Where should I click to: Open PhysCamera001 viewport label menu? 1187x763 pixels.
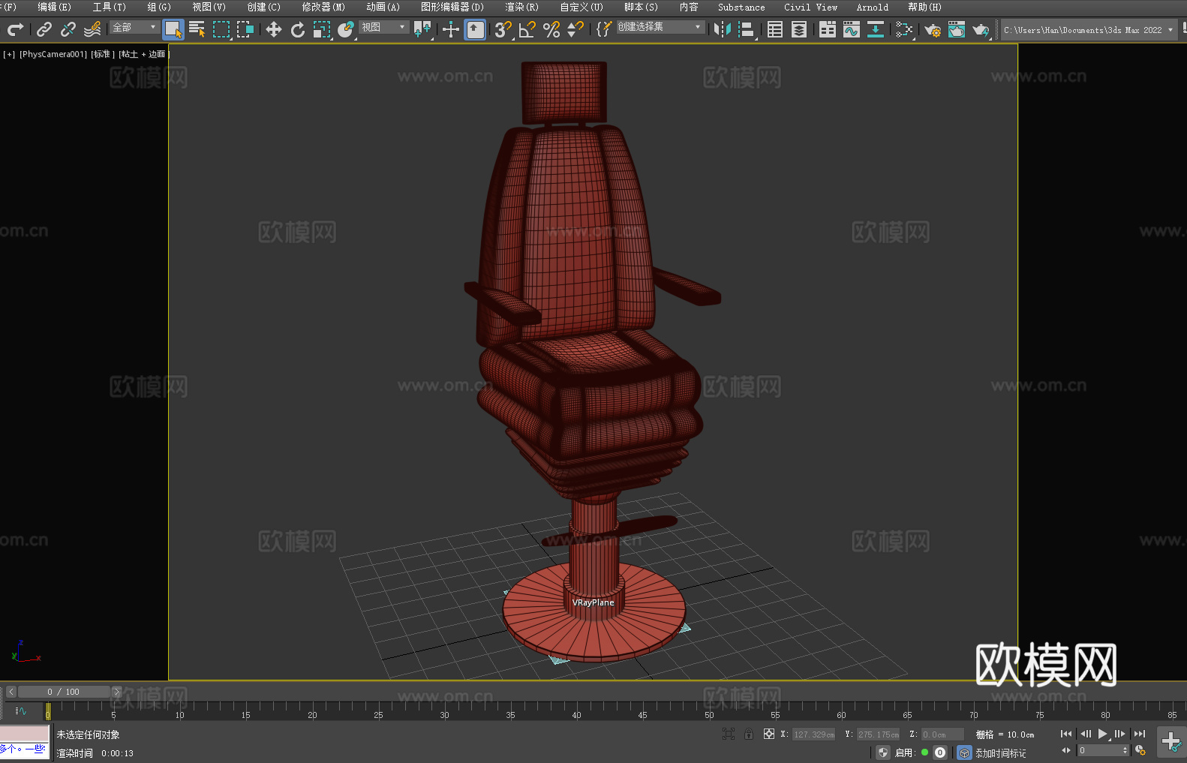[53, 54]
